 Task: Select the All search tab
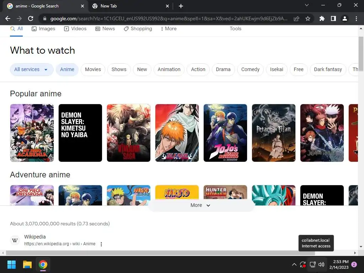tap(16, 29)
